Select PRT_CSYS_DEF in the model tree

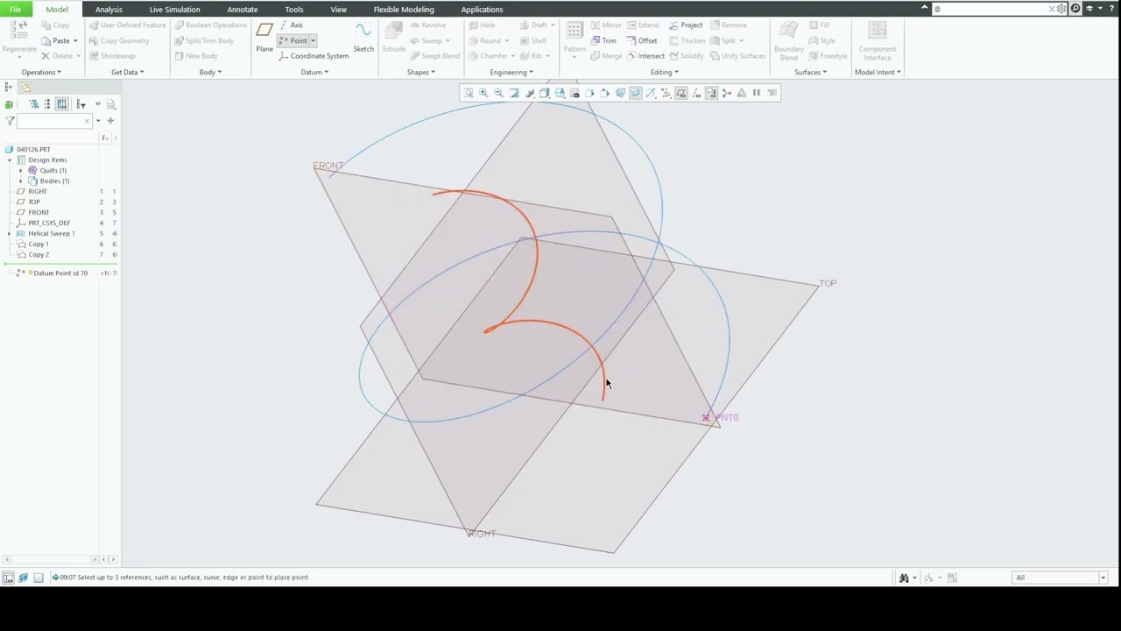49,223
